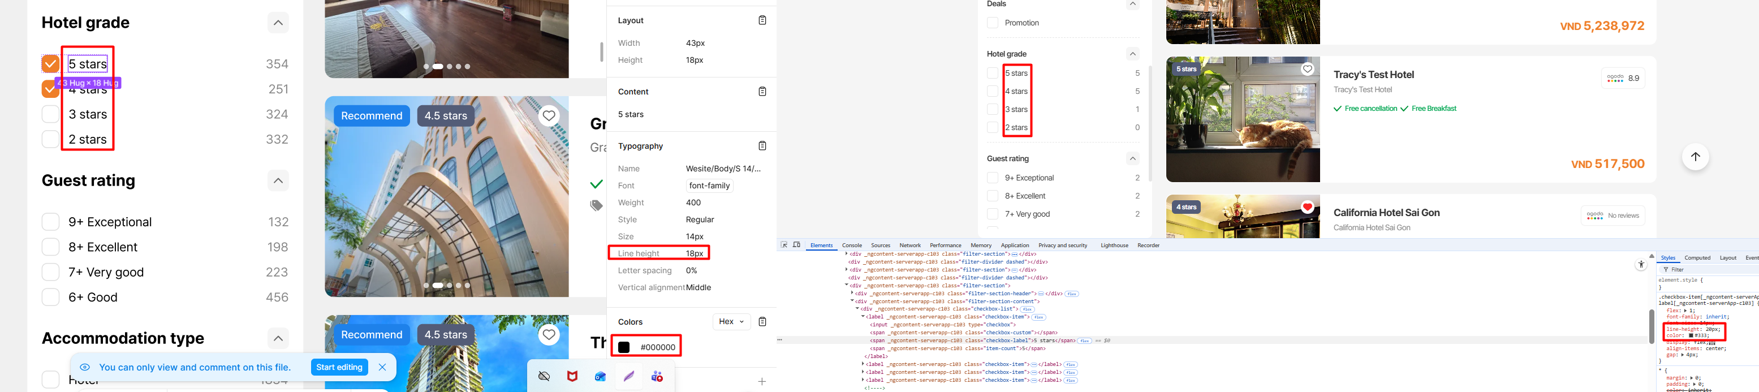Click the DevTools inspect element picker icon

[x=784, y=245]
